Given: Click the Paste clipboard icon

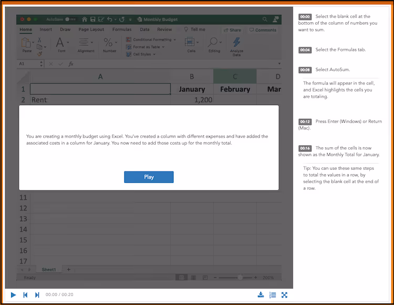Looking at the screenshot, I should tap(26, 43).
